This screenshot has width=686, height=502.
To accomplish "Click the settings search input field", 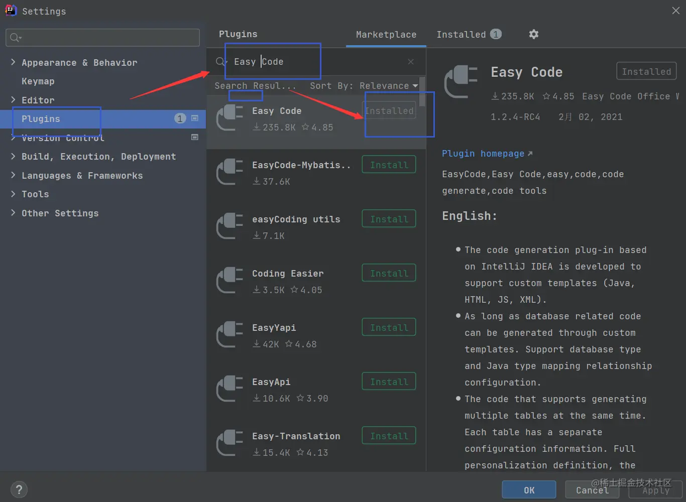I will (x=102, y=38).
